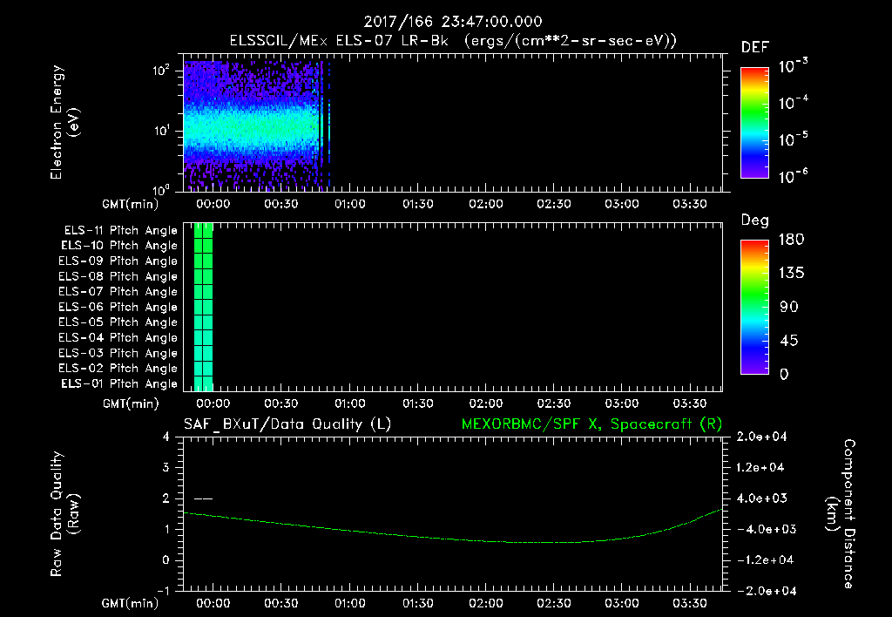The image size is (892, 617).
Task: Click the Raw Data Quality (Raw) axis label
Action: [64, 514]
